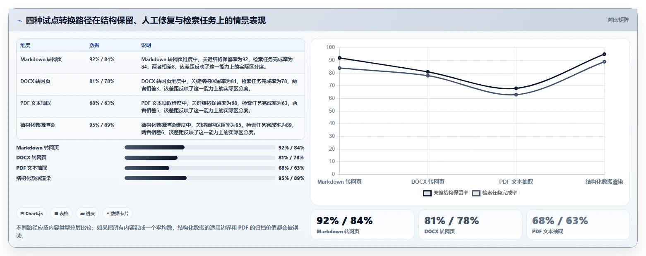This screenshot has width=646, height=256.
Task: Click the 95% / 89% value beside the progress bar
Action: [291, 178]
